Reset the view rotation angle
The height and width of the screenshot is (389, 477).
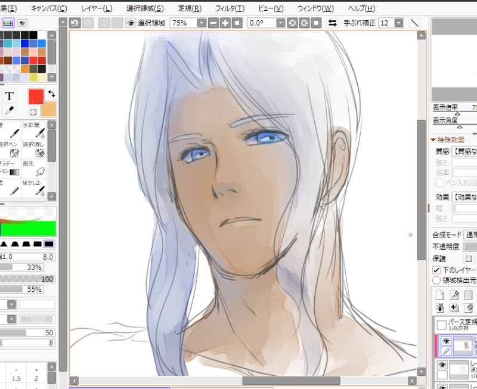coord(316,23)
